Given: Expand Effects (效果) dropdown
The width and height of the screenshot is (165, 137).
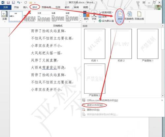Looking at the screenshot, I should (x=103, y=17).
